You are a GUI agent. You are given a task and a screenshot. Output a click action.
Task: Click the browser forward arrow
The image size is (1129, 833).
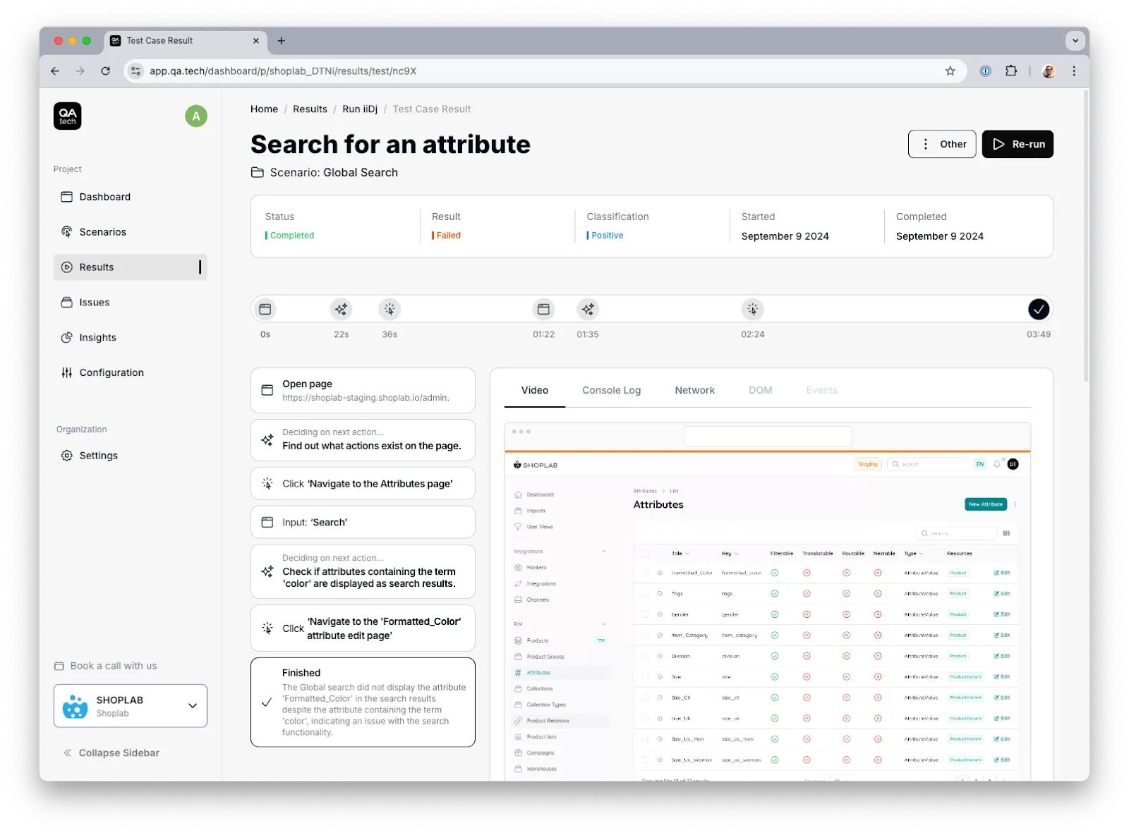pos(80,71)
